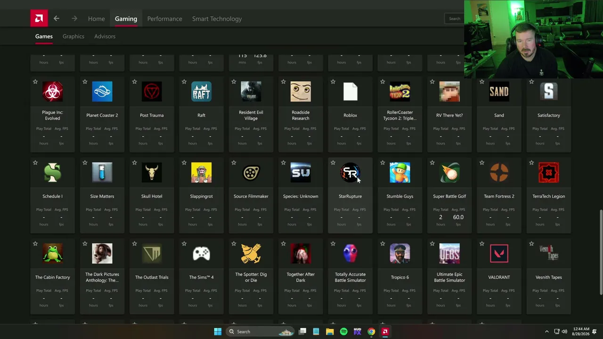This screenshot has height=339, width=603.
Task: Open the Plague Inc: Evolved game icon
Action: [x=52, y=91]
